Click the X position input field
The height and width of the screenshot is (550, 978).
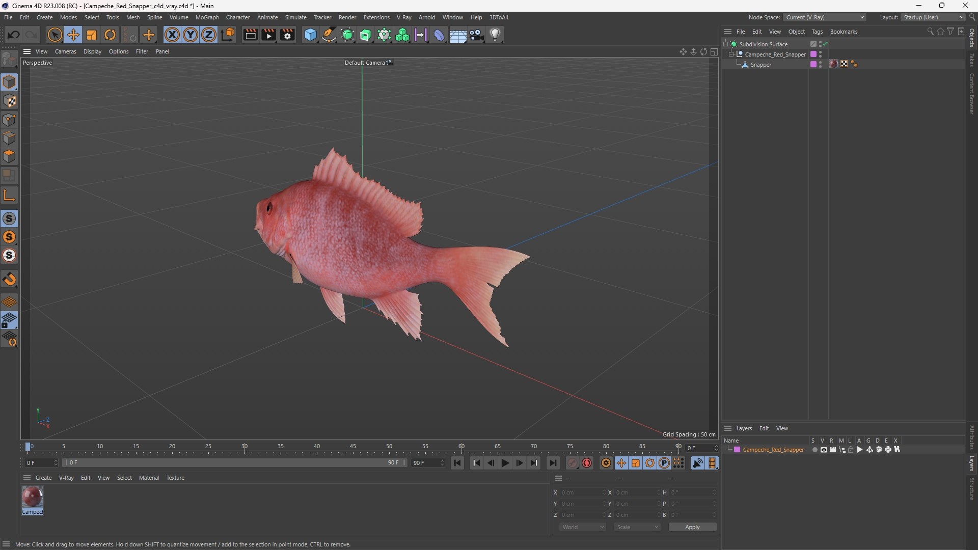point(582,492)
